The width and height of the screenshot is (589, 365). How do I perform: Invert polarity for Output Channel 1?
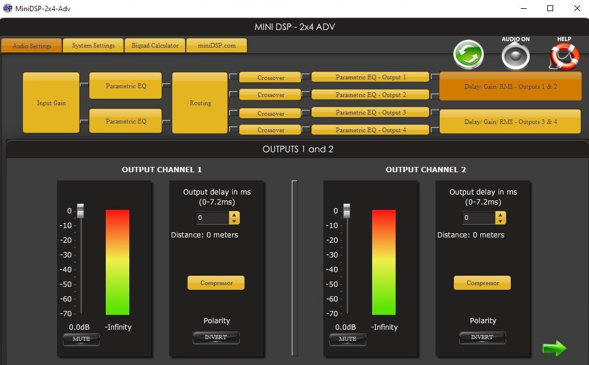click(x=216, y=337)
